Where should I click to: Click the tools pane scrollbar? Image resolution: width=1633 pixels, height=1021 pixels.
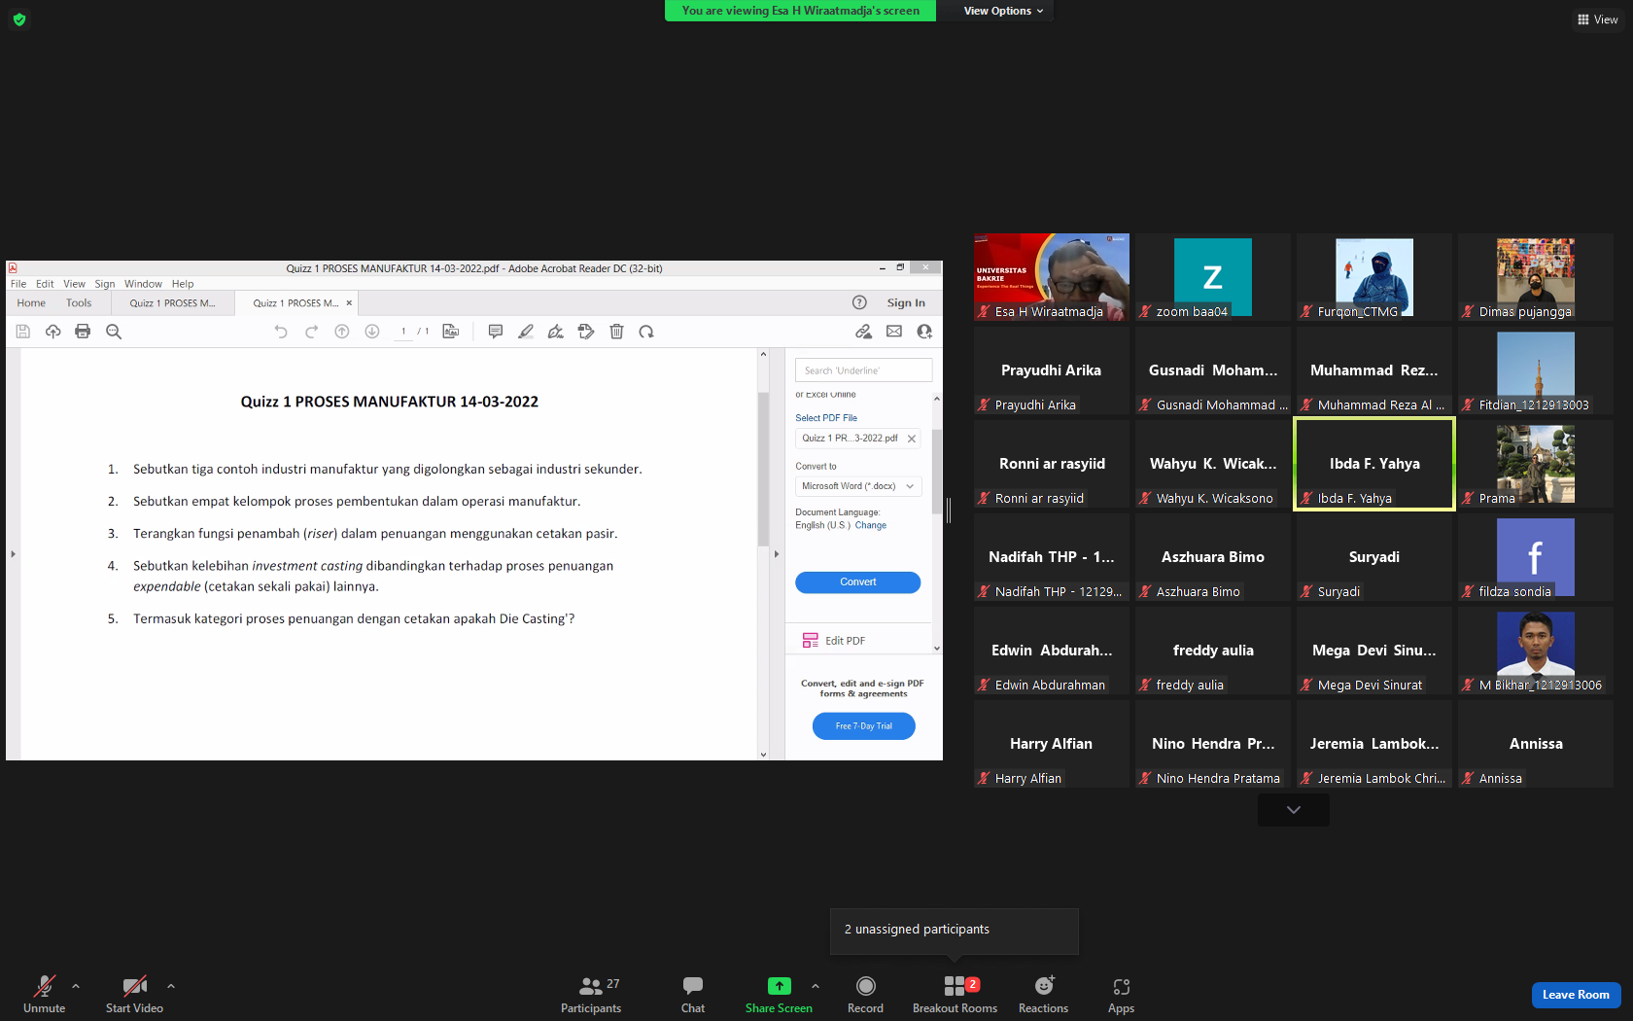(937, 471)
